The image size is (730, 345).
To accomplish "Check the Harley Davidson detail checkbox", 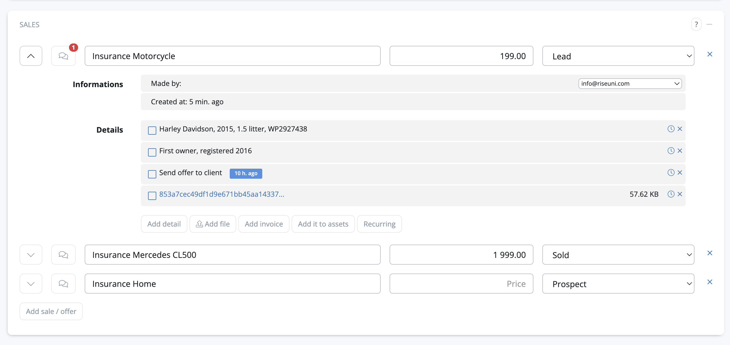I will (152, 130).
